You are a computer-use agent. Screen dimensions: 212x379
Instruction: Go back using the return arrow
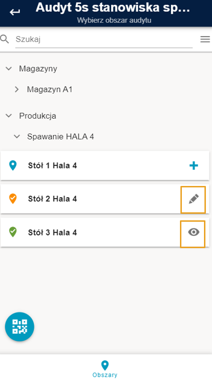(15, 12)
